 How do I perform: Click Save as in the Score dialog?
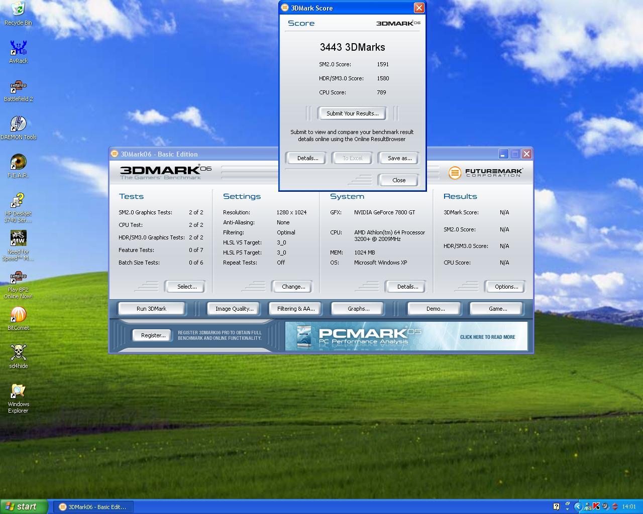coord(399,158)
